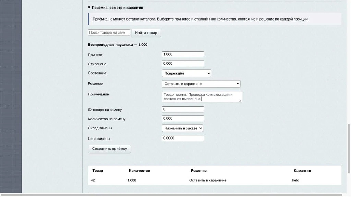This screenshot has width=351, height=197.
Task: Click the Примечание field label
Action: tap(98, 94)
